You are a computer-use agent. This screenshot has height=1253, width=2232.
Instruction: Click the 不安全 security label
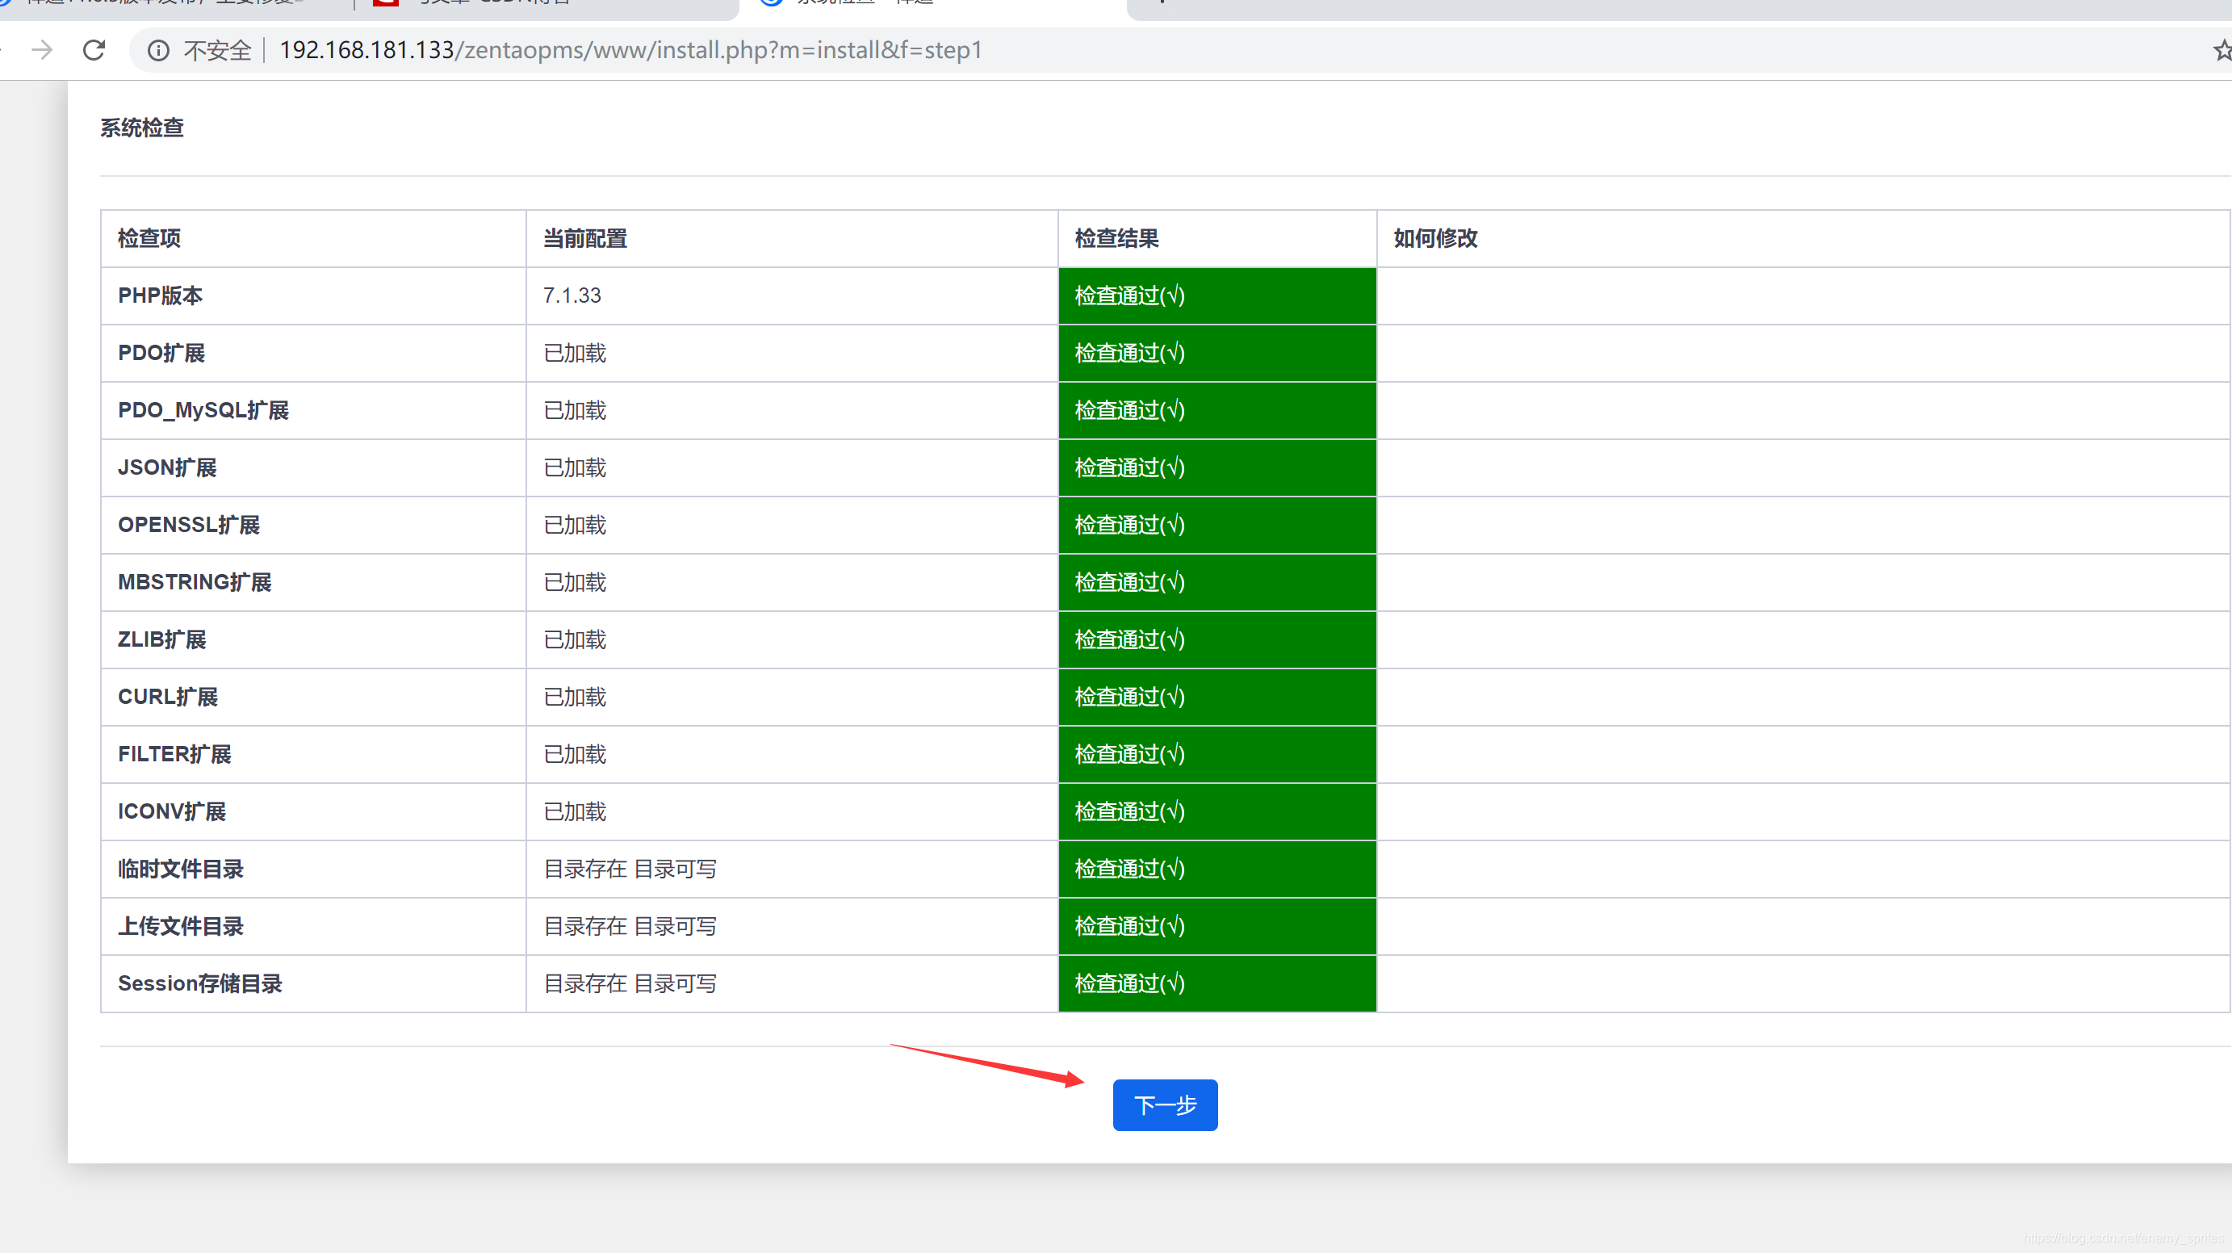tap(216, 50)
